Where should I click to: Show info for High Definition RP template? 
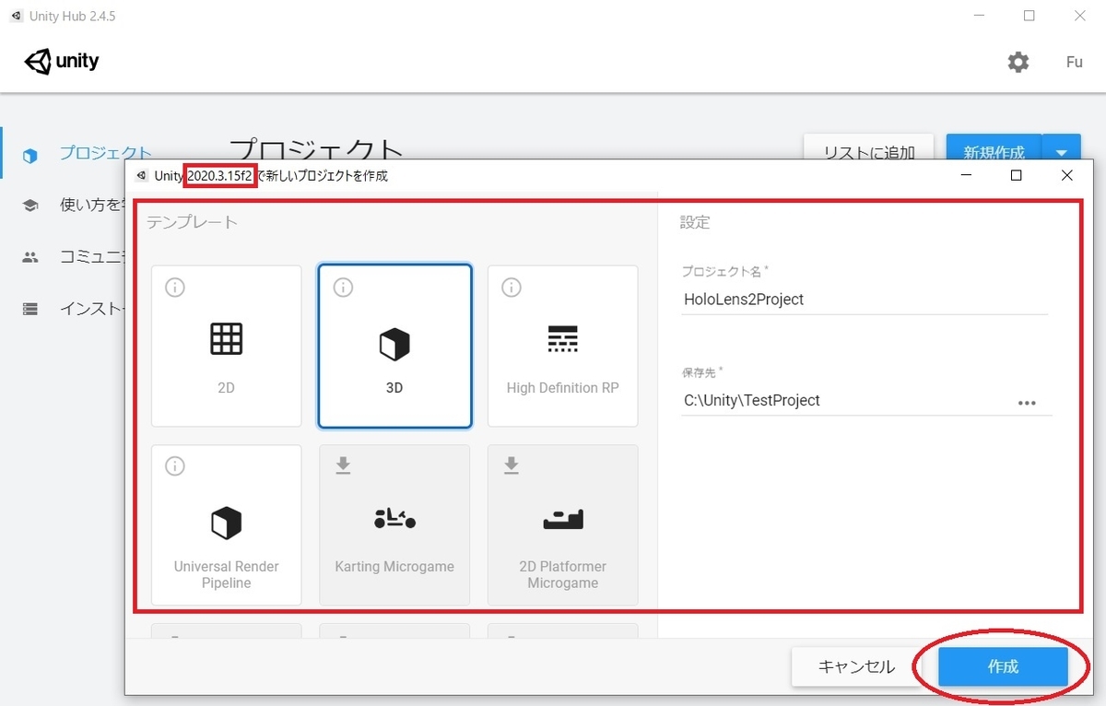511,288
